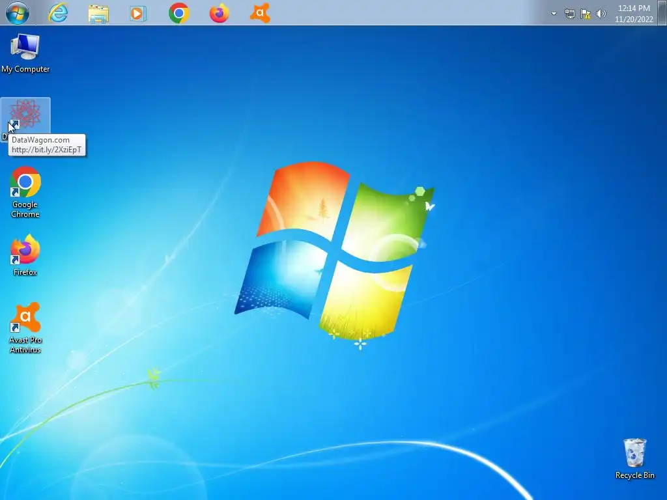Click the "My Computer" label text
This screenshot has width=667, height=500.
(x=25, y=69)
